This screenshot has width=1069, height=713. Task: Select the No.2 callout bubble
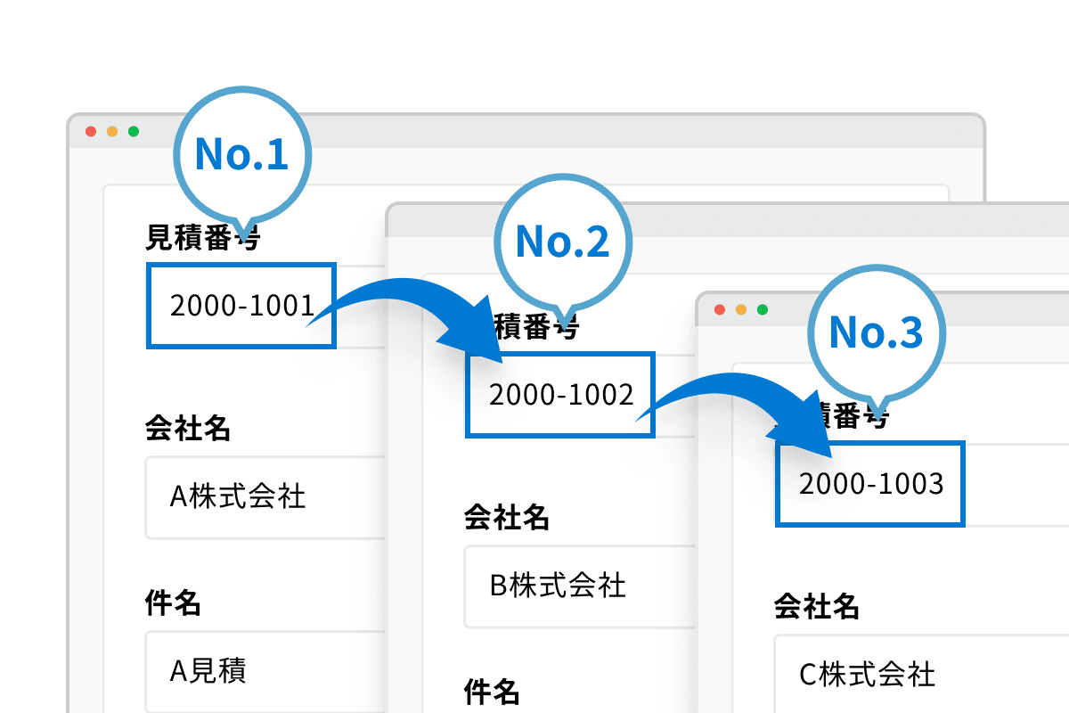[563, 242]
